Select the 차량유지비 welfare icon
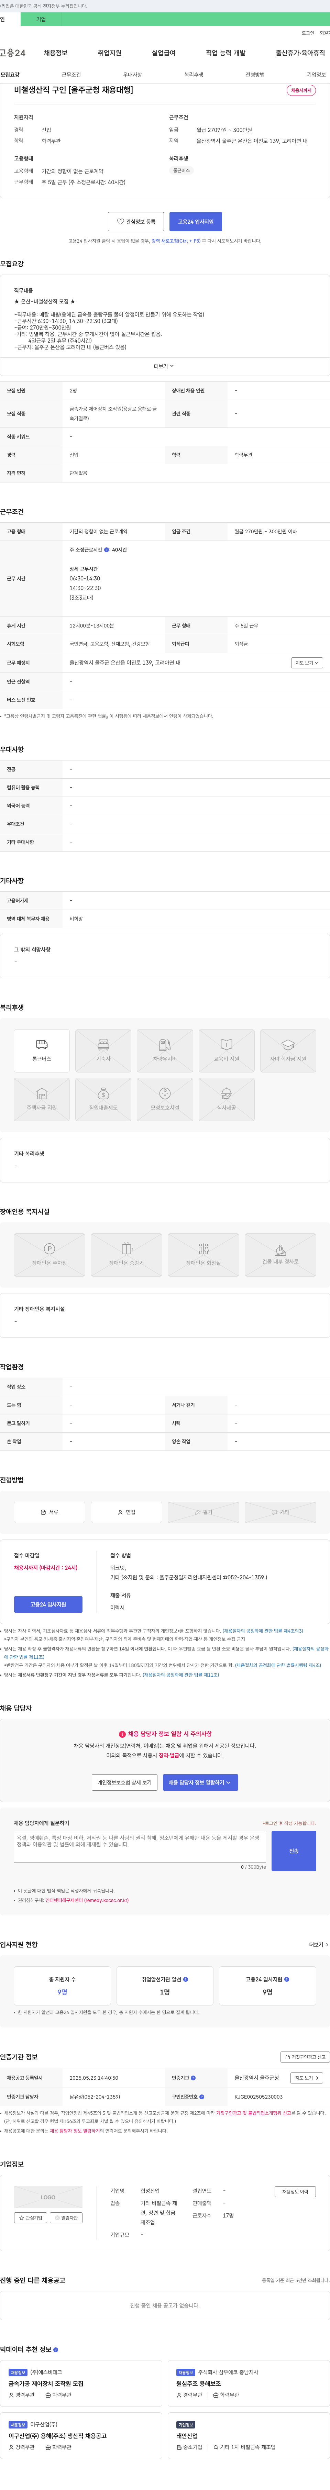This screenshot has height=2490, width=330. [x=165, y=1051]
